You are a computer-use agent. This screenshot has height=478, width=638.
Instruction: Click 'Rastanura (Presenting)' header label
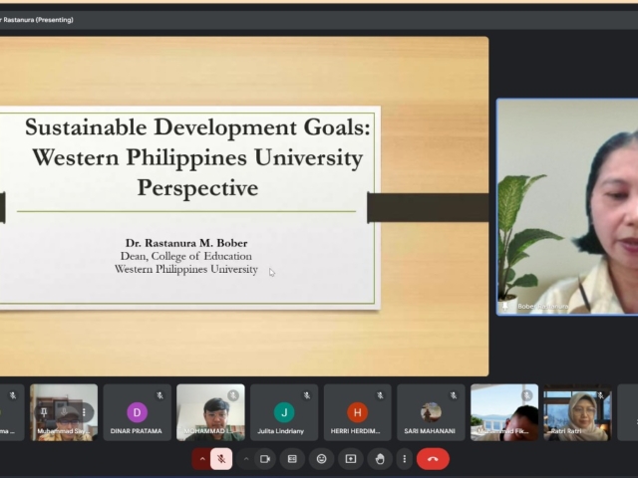(38, 20)
